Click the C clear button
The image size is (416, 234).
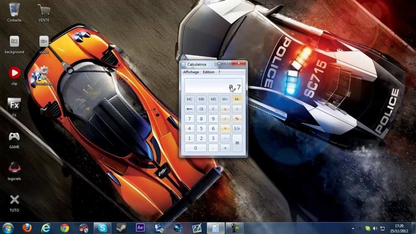pos(213,109)
